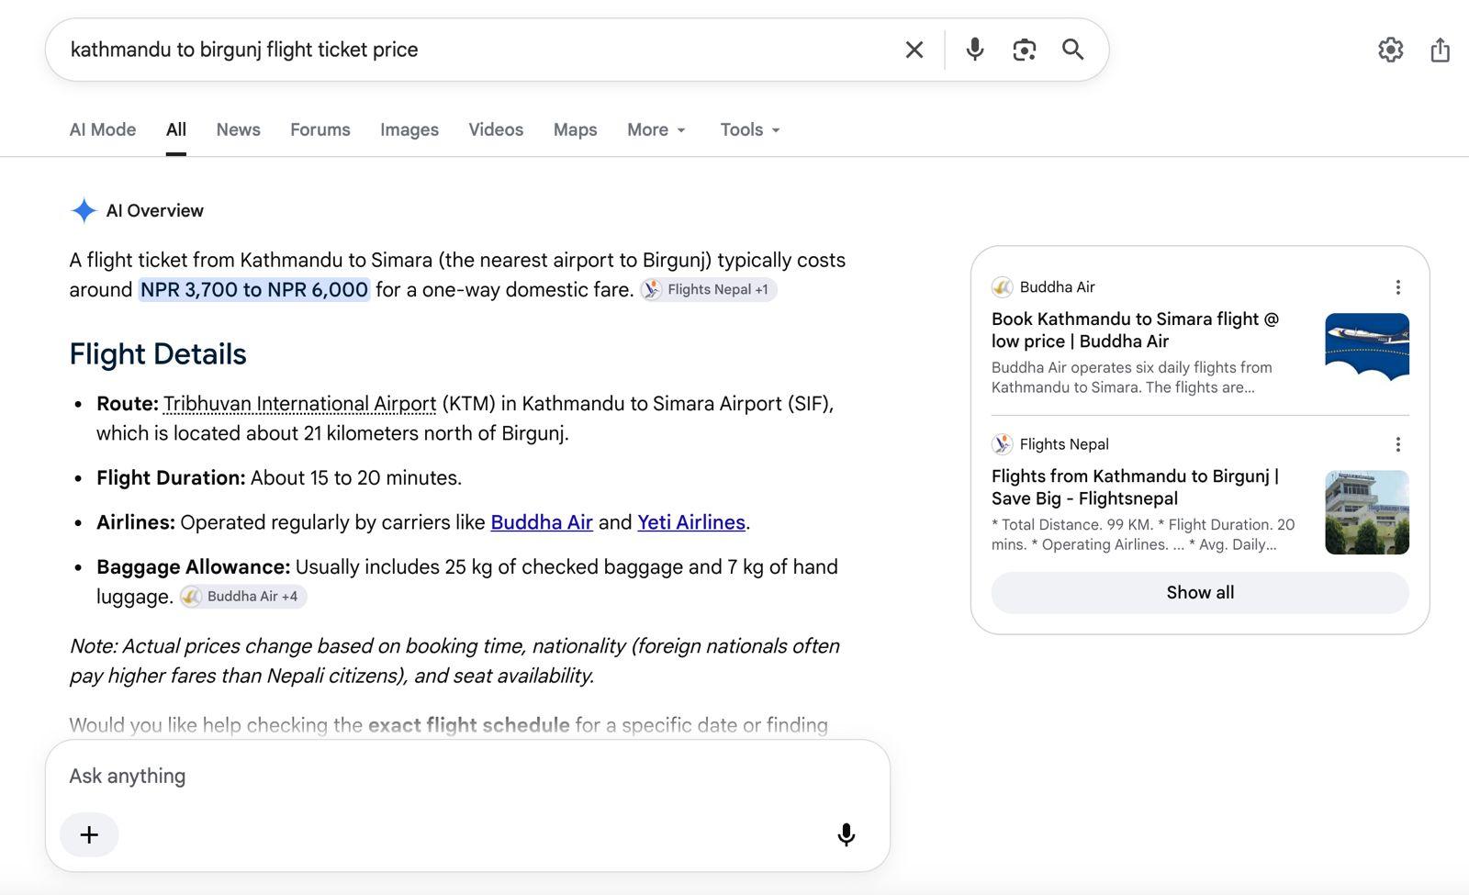
Task: Switch to the AI Mode tab
Action: 103,129
